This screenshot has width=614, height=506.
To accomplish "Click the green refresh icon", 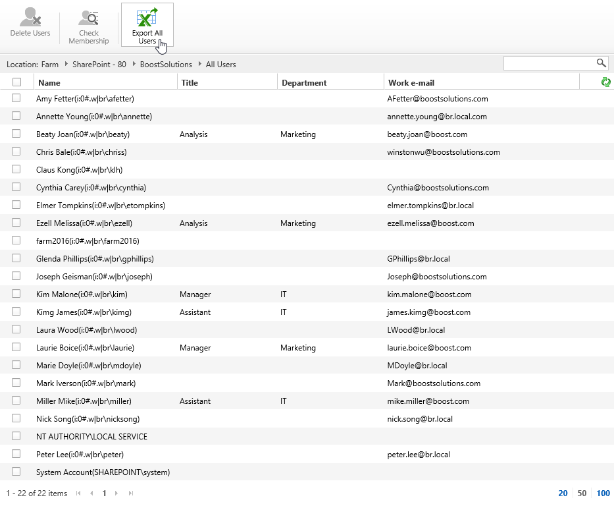I will click(x=605, y=82).
